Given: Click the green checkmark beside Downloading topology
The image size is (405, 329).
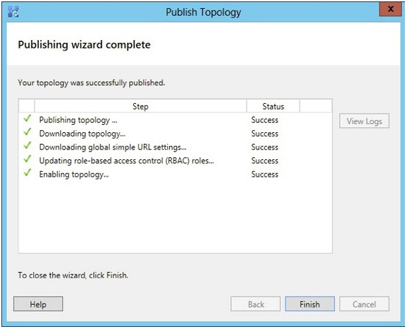Looking at the screenshot, I should coord(27,132).
